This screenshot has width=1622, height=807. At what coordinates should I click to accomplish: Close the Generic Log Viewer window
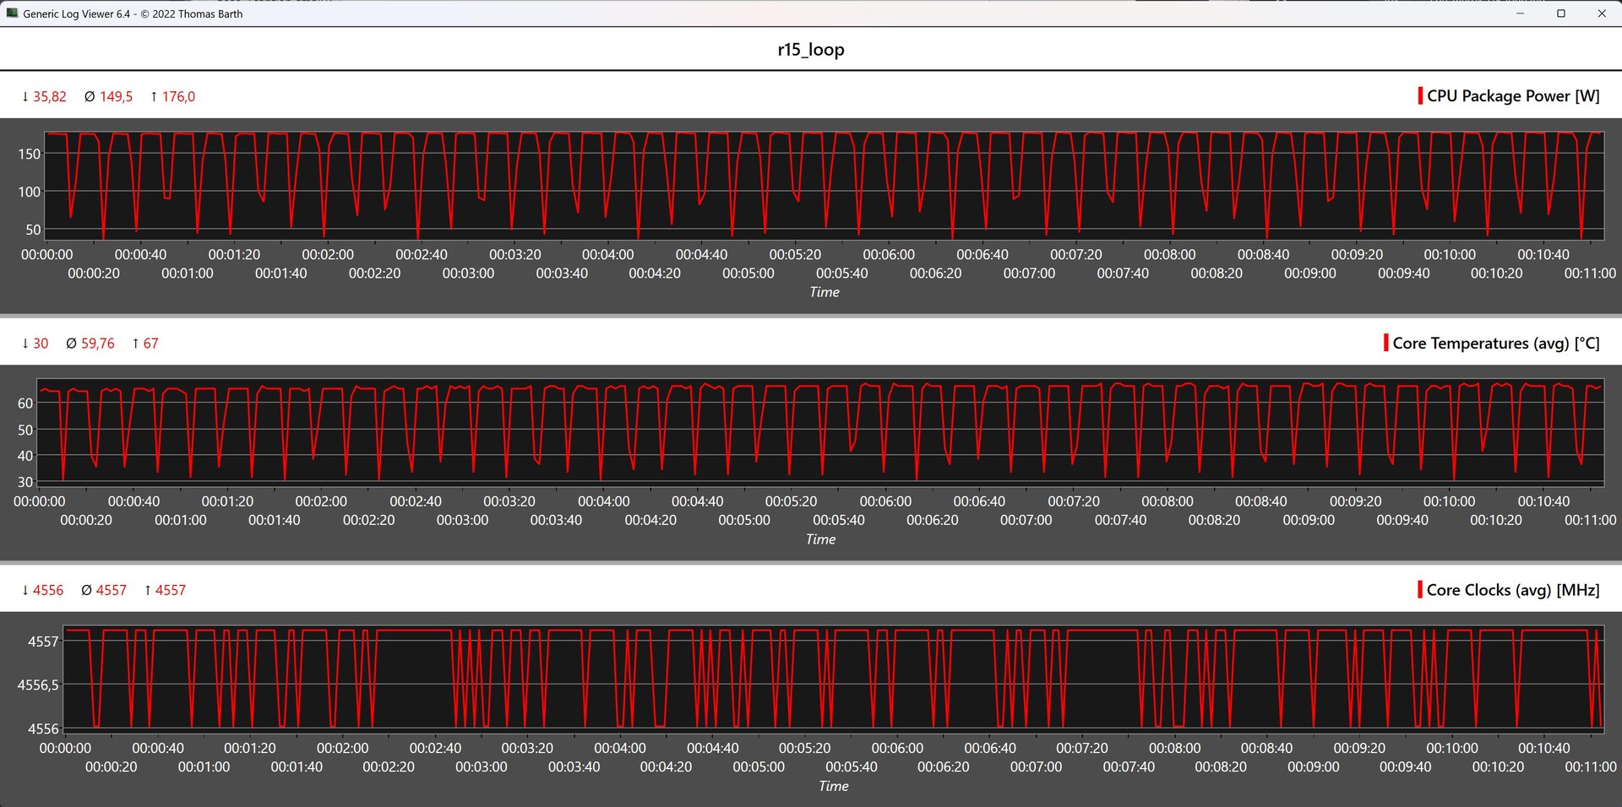click(x=1602, y=14)
